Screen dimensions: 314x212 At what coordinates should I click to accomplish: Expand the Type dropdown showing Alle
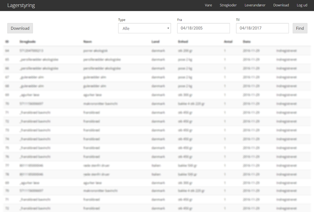click(x=144, y=28)
